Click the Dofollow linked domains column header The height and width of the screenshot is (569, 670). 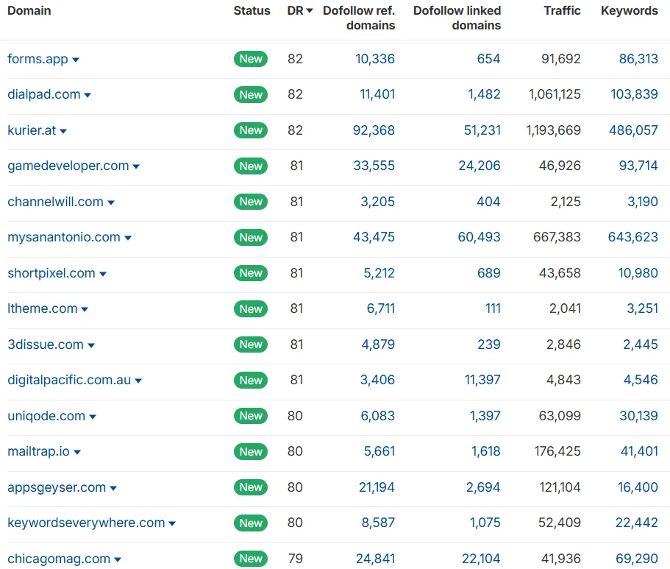[457, 18]
